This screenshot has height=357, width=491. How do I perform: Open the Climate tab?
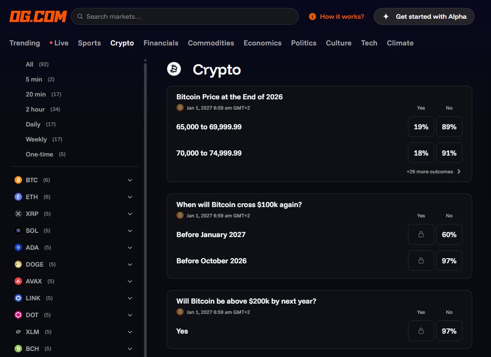tap(400, 43)
